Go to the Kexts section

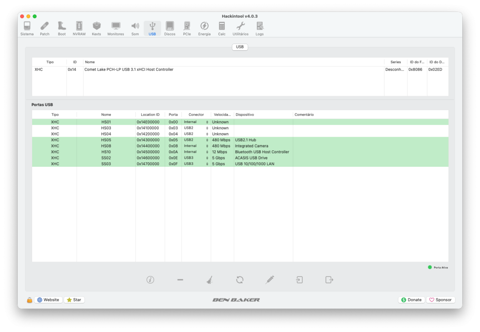(x=96, y=29)
